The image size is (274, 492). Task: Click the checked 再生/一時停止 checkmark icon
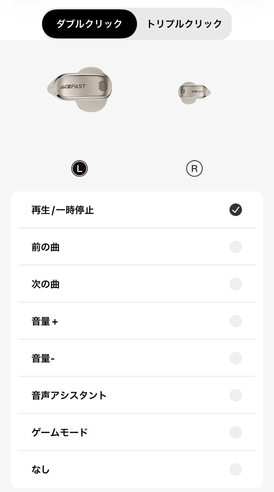[236, 209]
